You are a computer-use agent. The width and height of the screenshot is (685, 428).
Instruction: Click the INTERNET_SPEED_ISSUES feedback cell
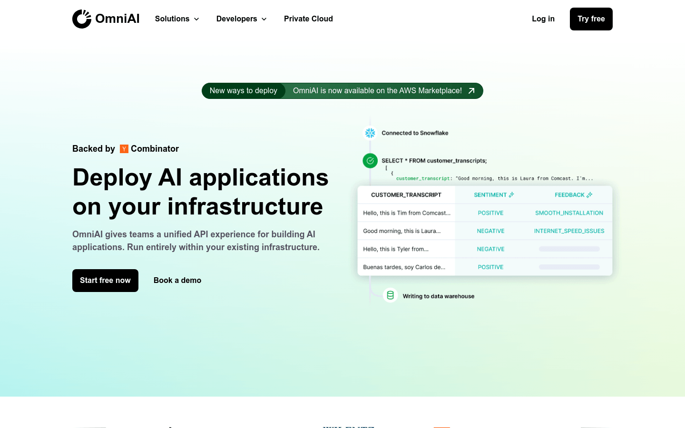[569, 231]
